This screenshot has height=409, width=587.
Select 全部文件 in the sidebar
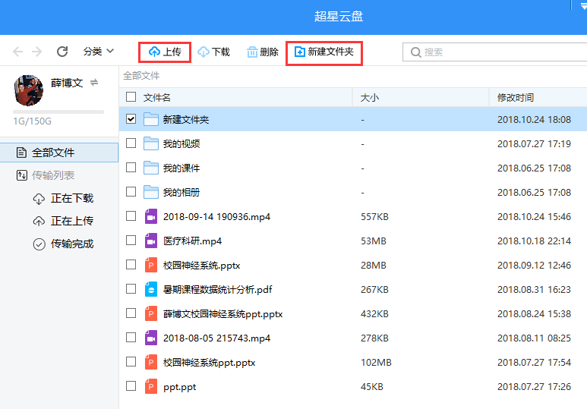pos(59,153)
